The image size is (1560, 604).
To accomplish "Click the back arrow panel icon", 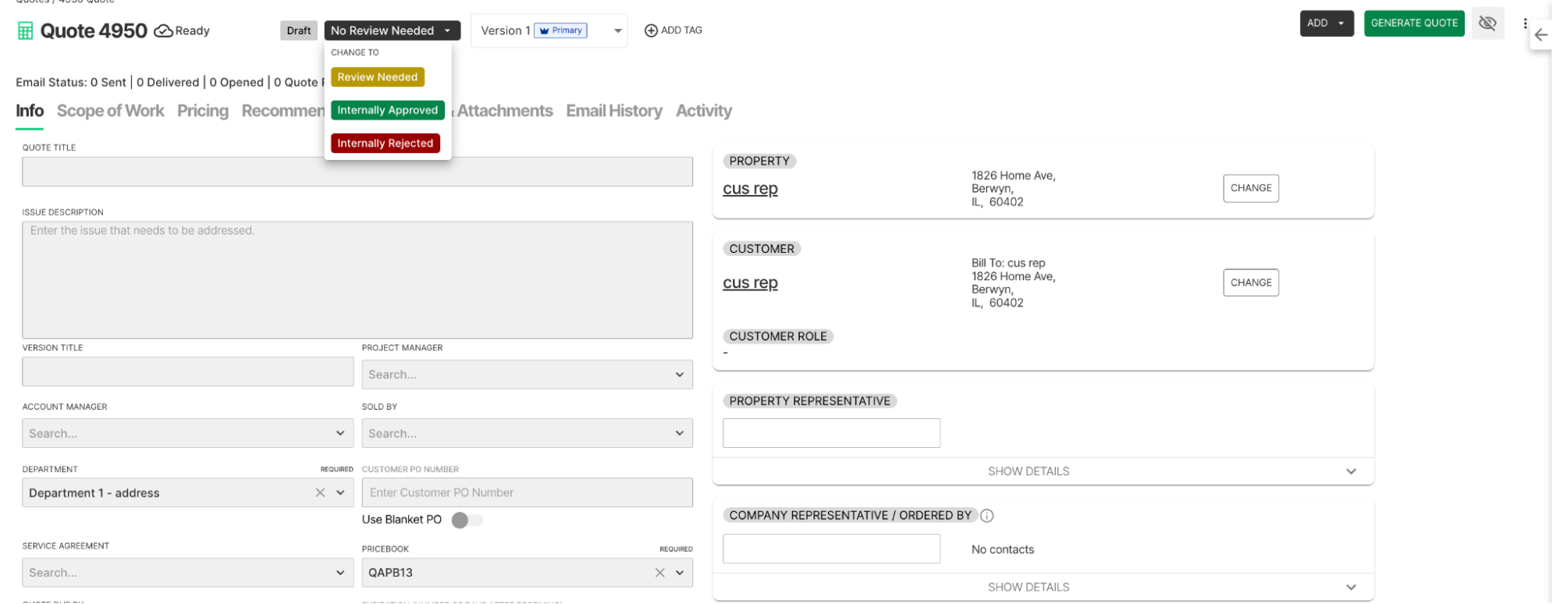I will coord(1541,35).
